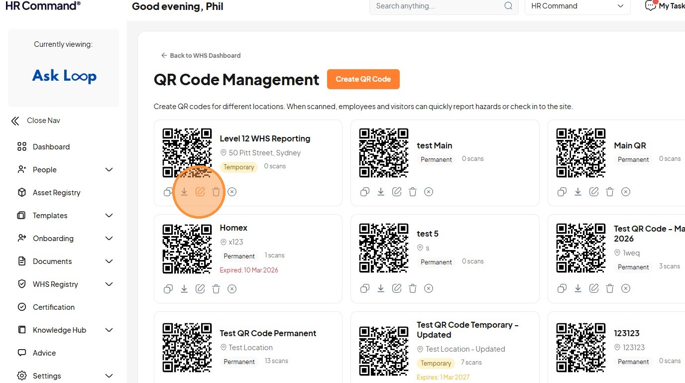This screenshot has height=383, width=685.
Task: Copy link for QR card located at 1weq
Action: click(562, 288)
